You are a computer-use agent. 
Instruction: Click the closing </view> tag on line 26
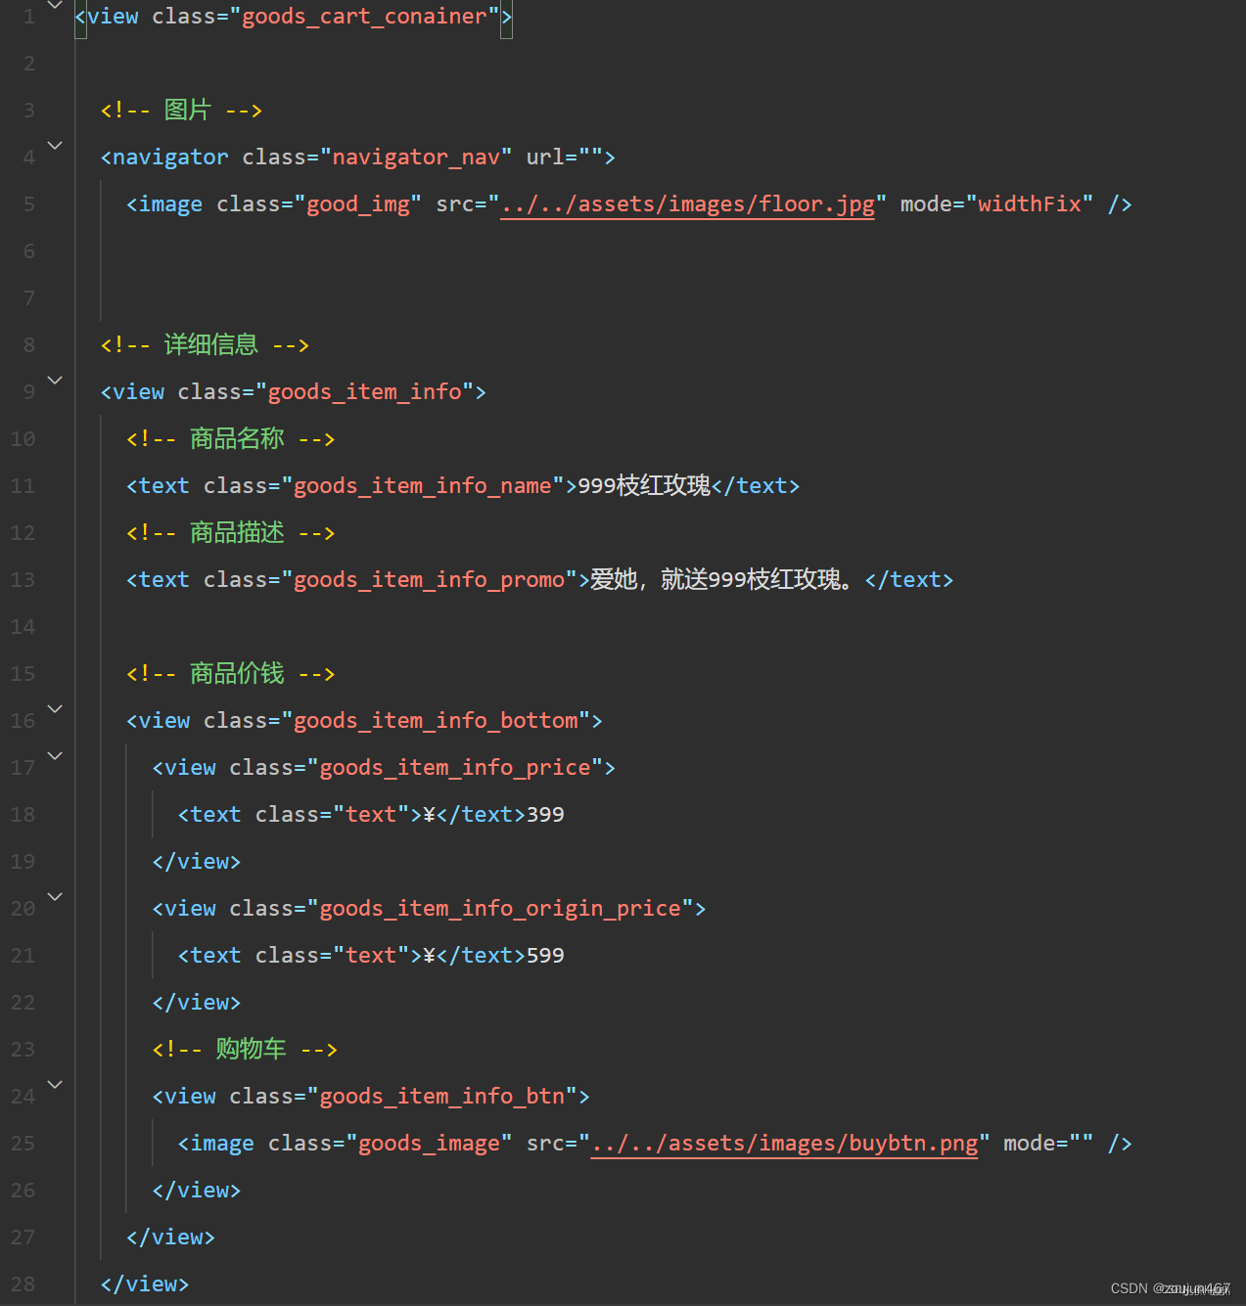coord(197,1191)
